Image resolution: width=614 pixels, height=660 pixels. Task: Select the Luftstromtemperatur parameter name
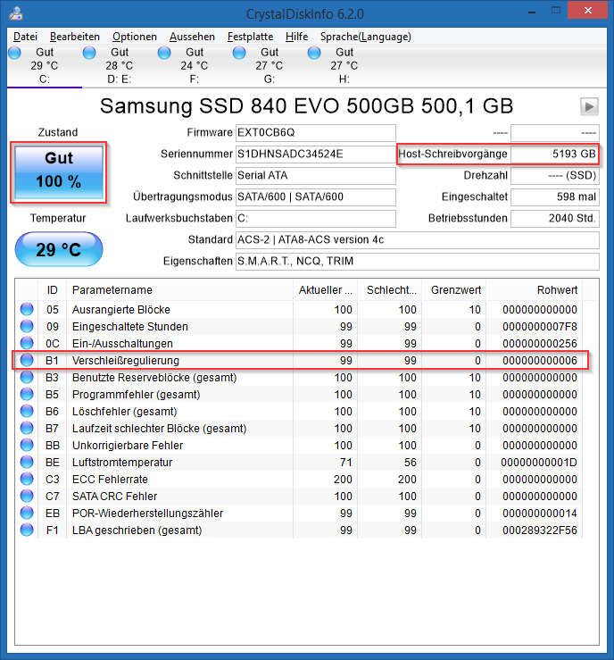click(x=122, y=462)
